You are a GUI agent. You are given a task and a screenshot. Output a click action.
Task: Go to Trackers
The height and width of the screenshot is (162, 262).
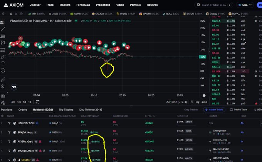[65, 5]
